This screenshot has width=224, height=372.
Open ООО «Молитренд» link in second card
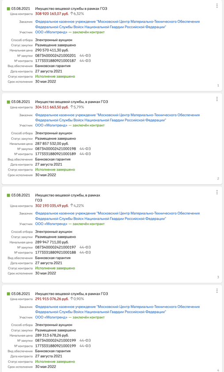coord(51,125)
